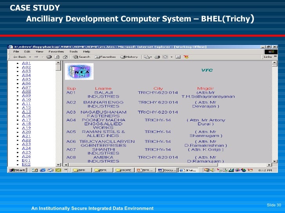Open the Favorites toolbar button
This screenshot has height=213, width=285.
coord(105,57)
